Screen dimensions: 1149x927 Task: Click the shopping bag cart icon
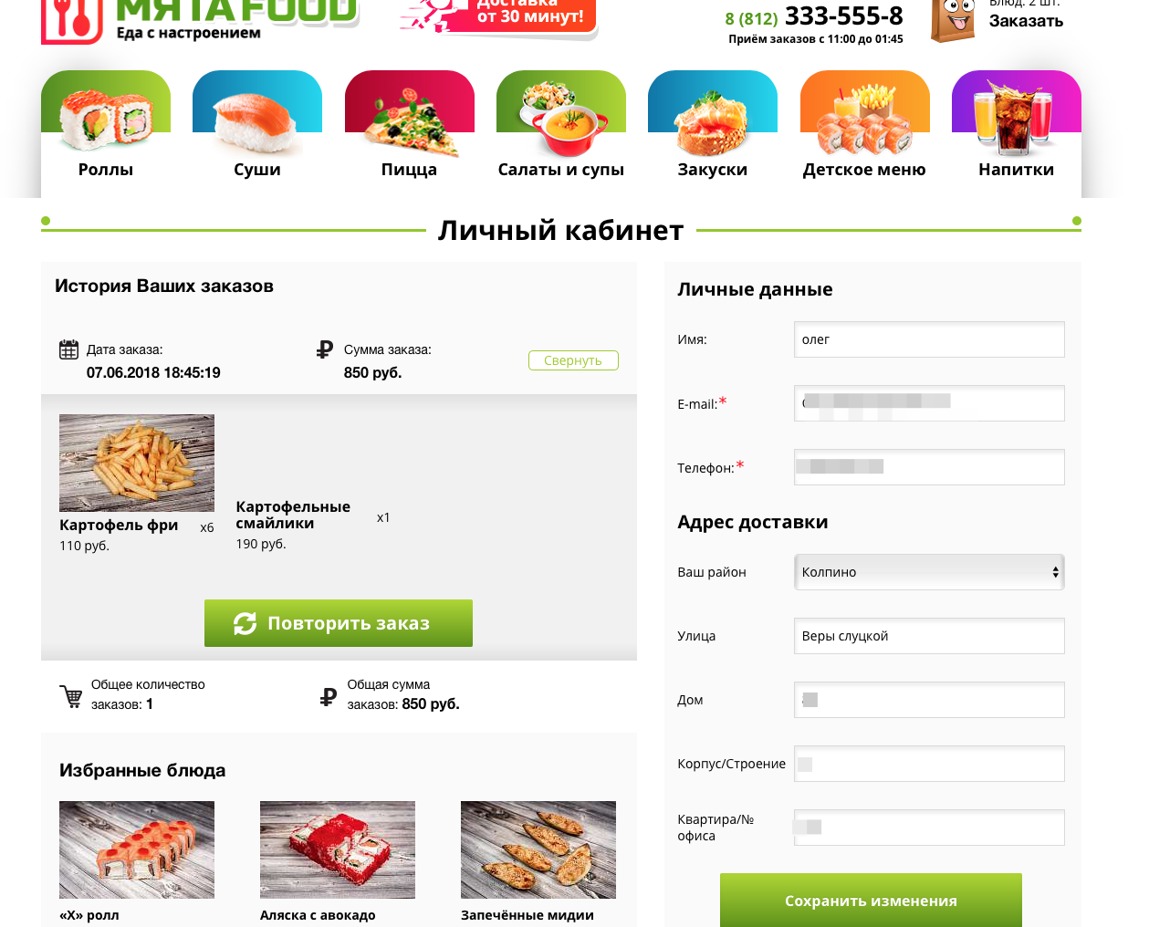point(953,20)
